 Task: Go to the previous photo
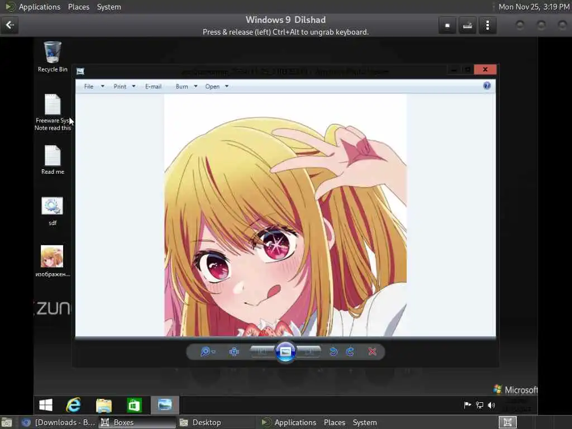click(x=262, y=352)
